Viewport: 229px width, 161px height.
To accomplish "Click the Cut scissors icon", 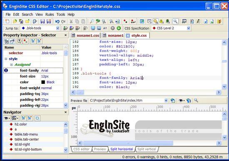I will [71, 22].
